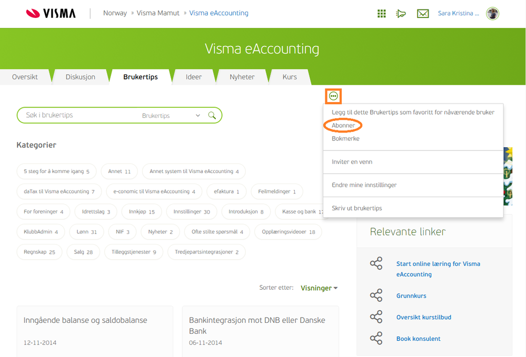This screenshot has height=357, width=526.
Task: Open Start online læring for Visma eAccounting
Action: coord(438,269)
